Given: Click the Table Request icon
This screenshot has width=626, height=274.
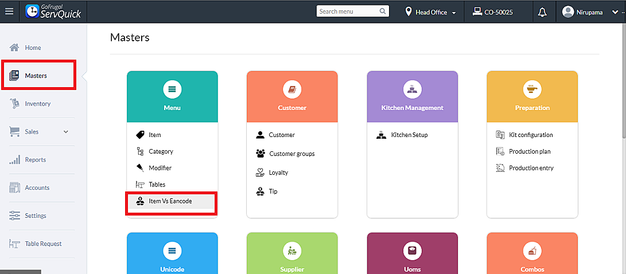Looking at the screenshot, I should coord(14,244).
